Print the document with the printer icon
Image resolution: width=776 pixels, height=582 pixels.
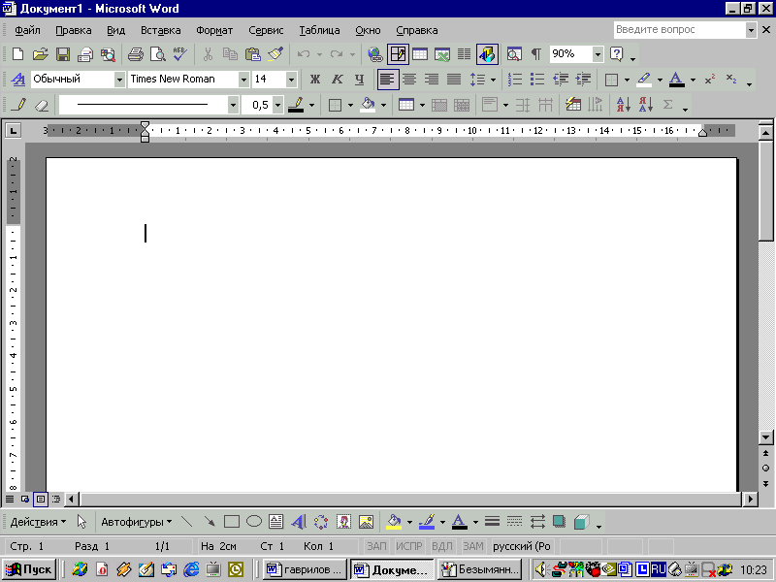(x=135, y=54)
